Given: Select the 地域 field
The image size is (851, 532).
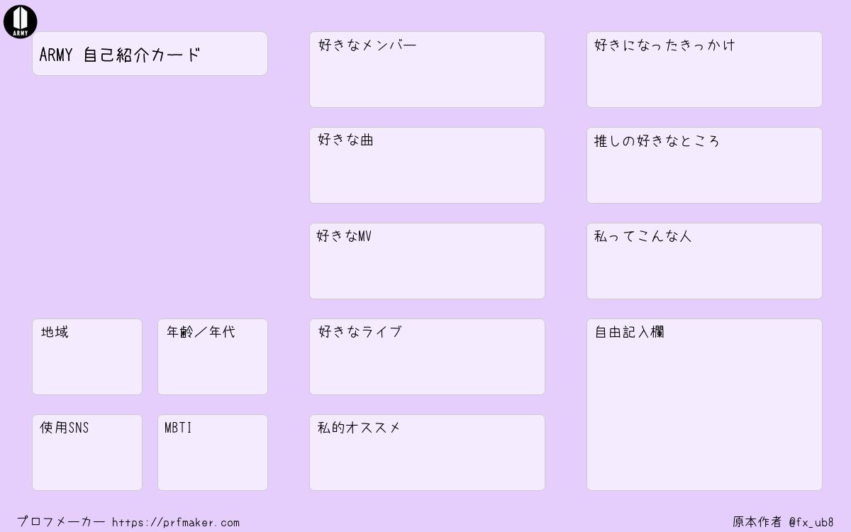Looking at the screenshot, I should pos(87,357).
